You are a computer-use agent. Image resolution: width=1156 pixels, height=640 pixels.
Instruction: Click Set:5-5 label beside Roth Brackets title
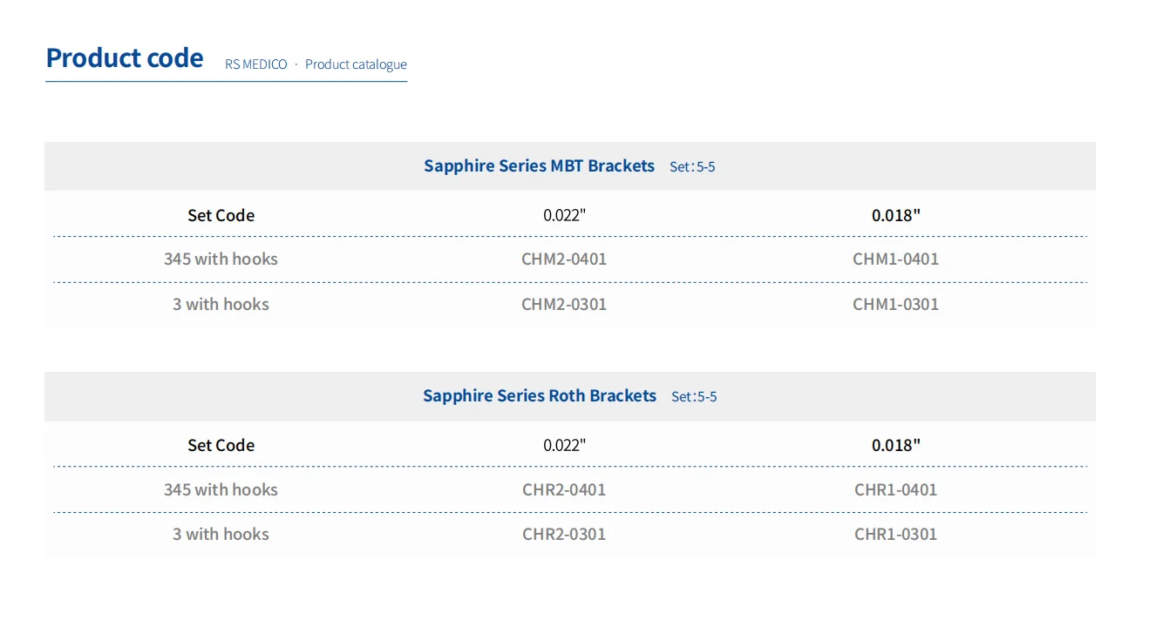(x=694, y=397)
